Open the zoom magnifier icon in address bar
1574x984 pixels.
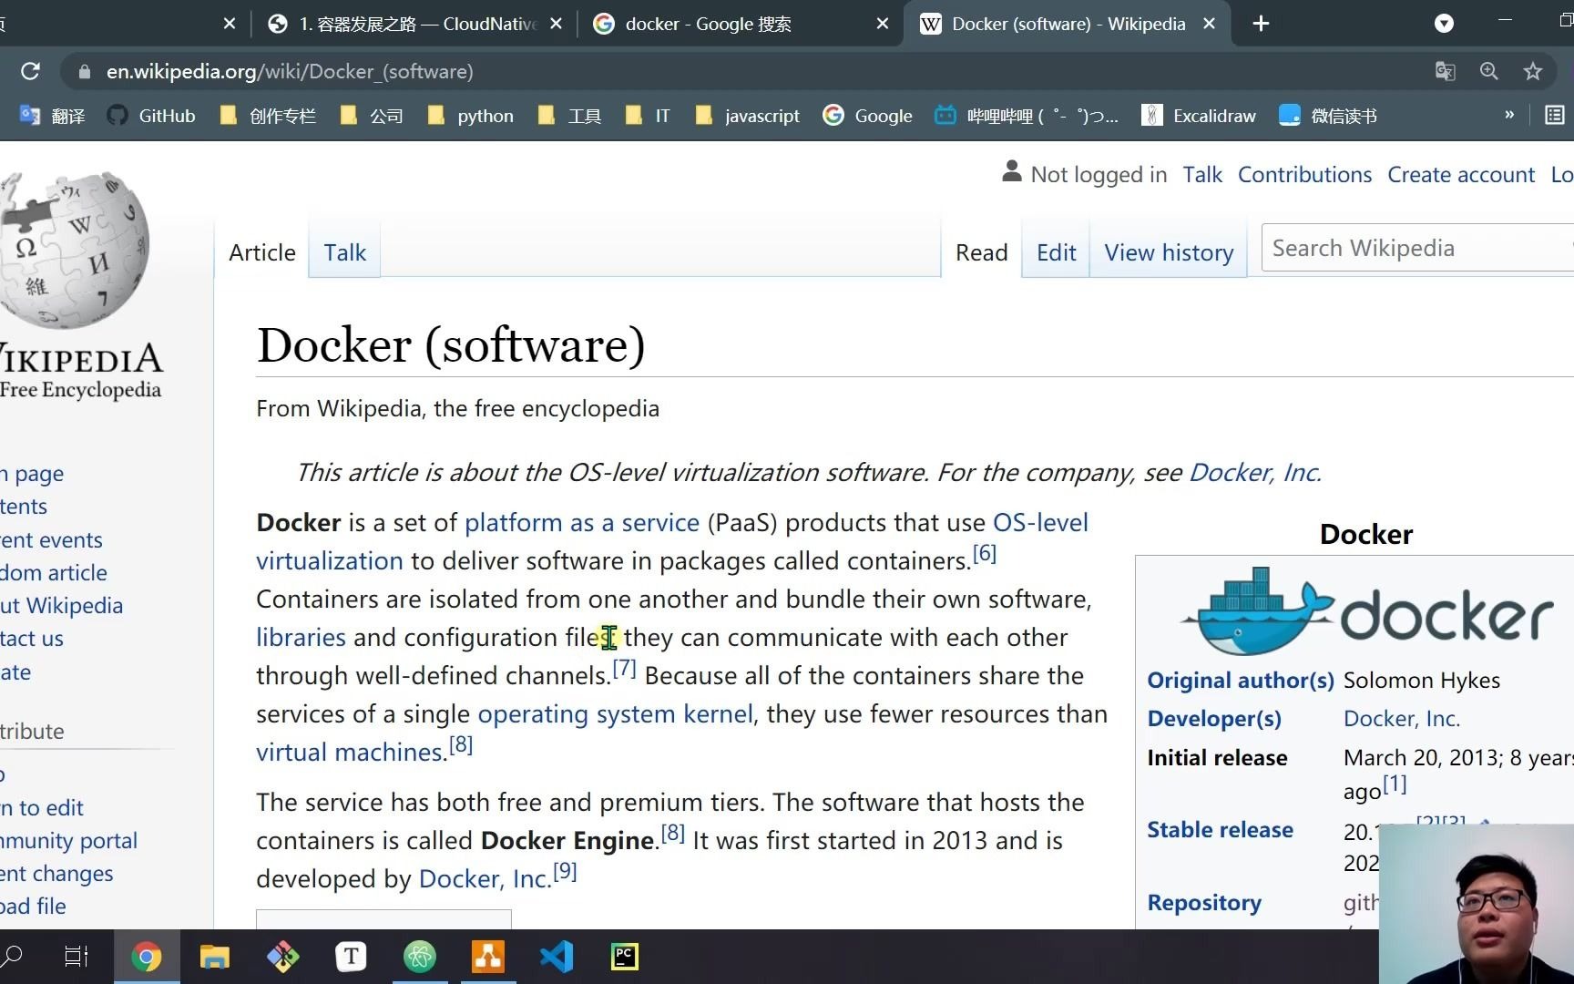coord(1489,71)
